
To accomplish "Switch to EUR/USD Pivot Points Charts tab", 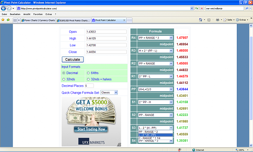I will 73,21.
